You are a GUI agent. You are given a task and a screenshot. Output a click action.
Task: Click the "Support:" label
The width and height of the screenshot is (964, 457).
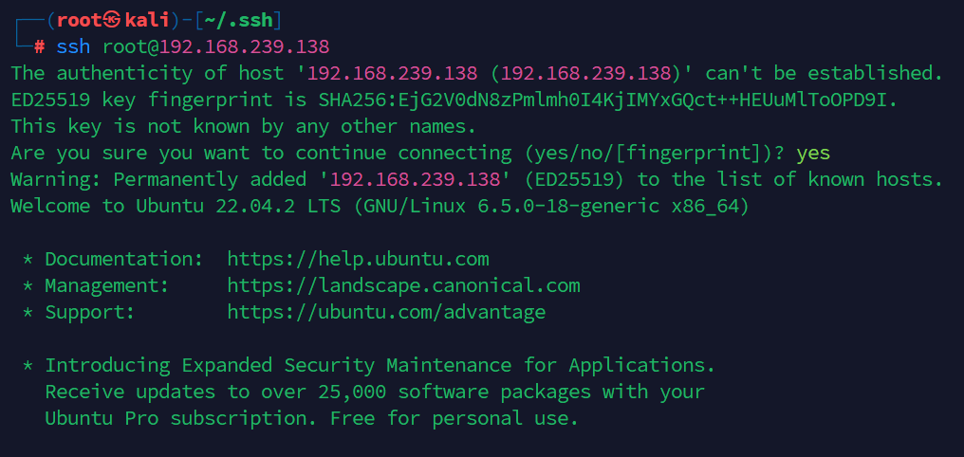(89, 312)
